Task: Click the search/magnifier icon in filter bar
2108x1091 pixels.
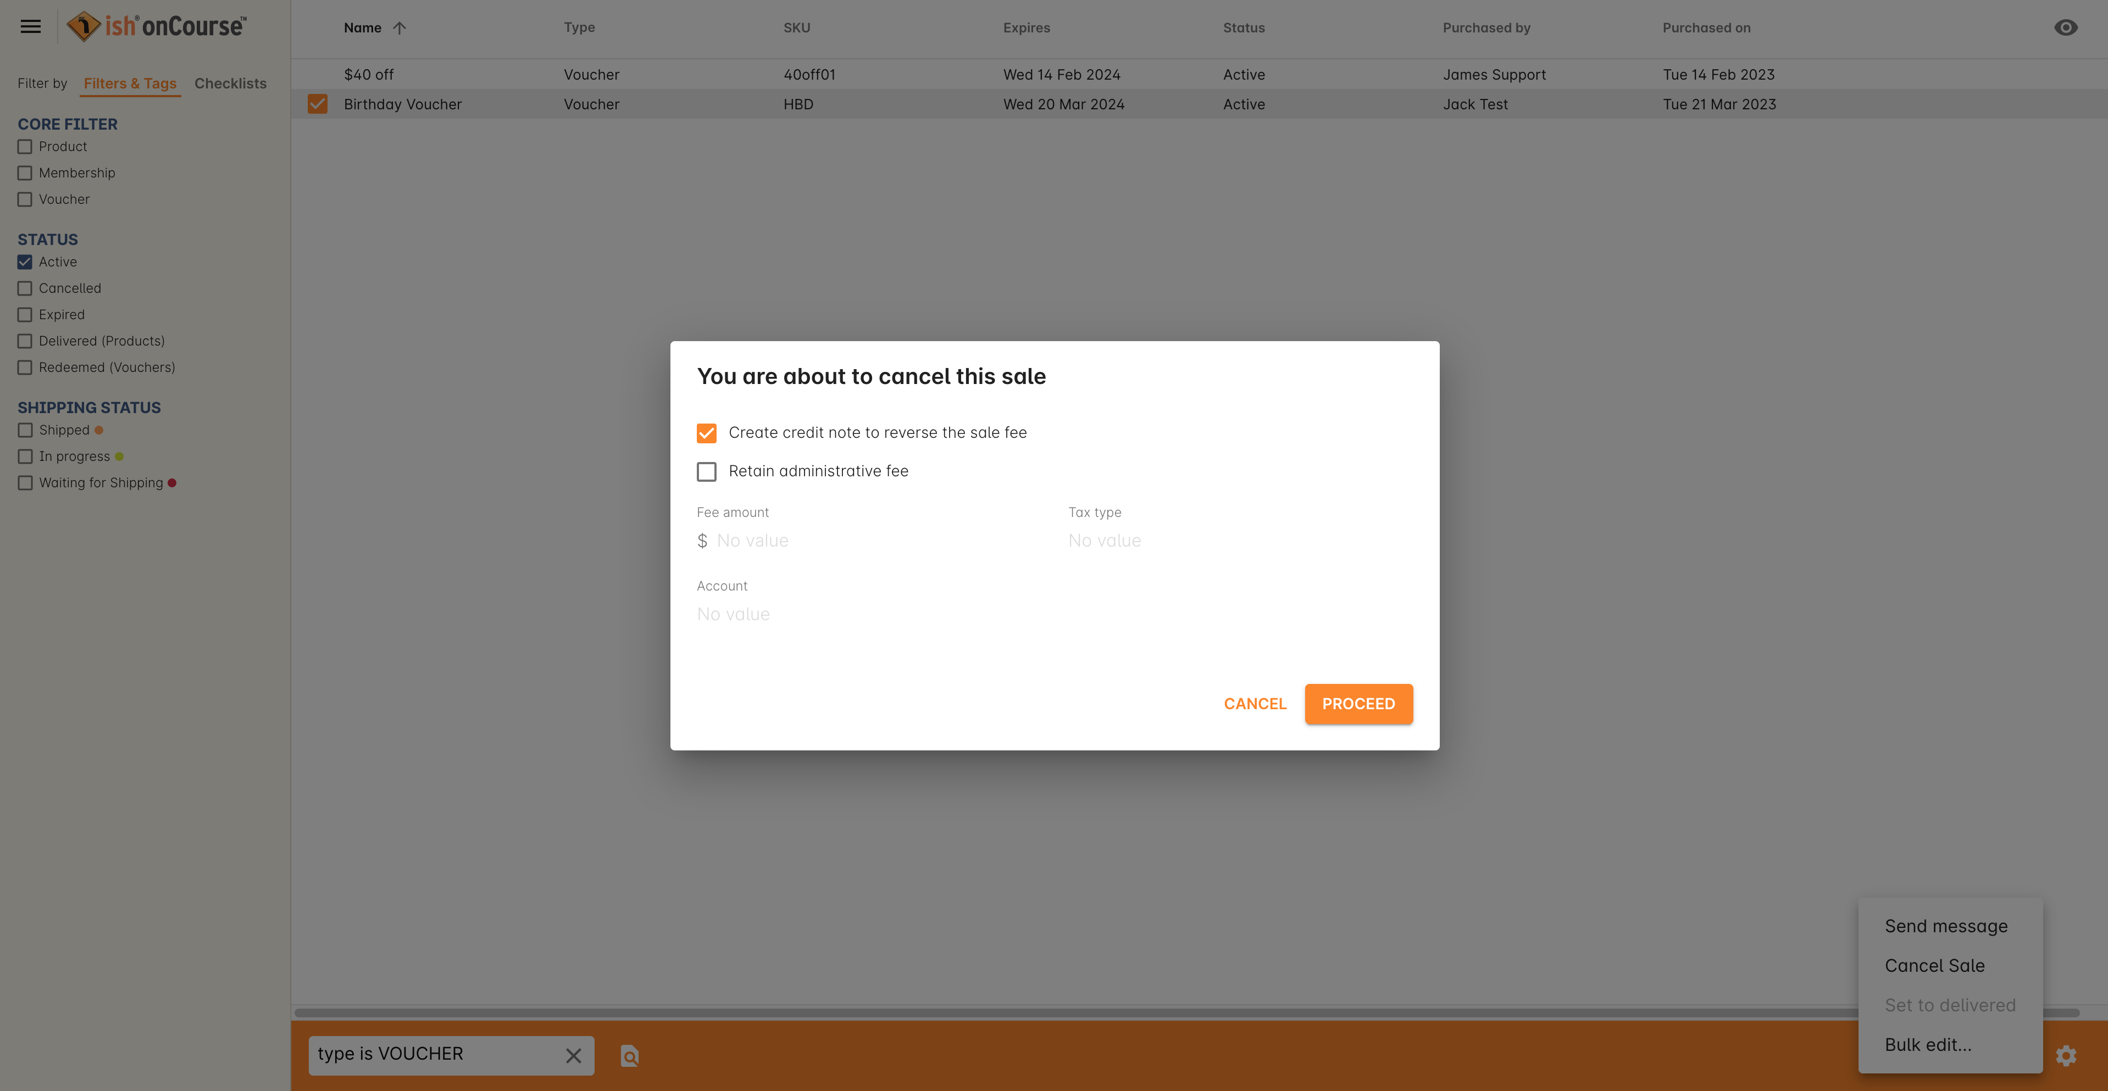Action: (629, 1055)
